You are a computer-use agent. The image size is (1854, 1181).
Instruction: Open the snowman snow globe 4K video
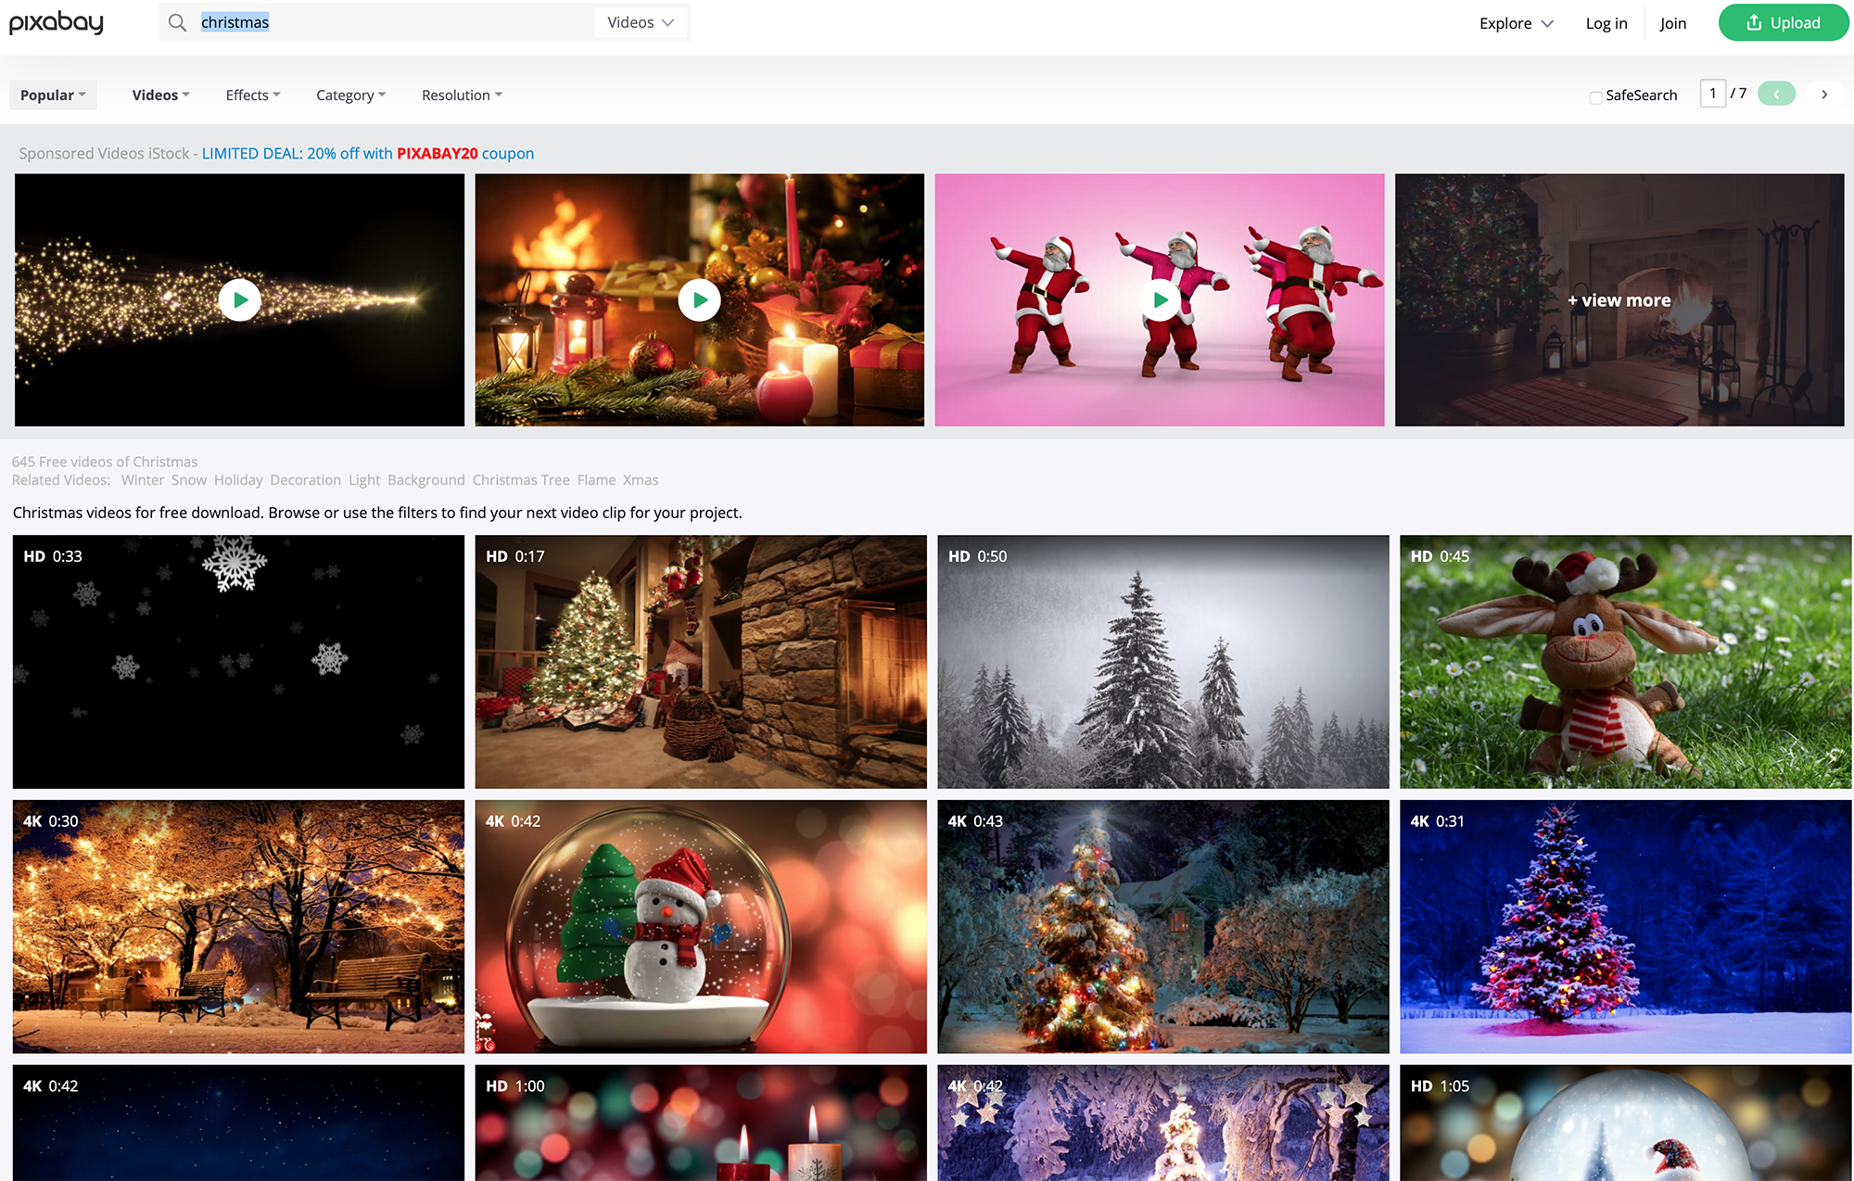click(x=700, y=926)
